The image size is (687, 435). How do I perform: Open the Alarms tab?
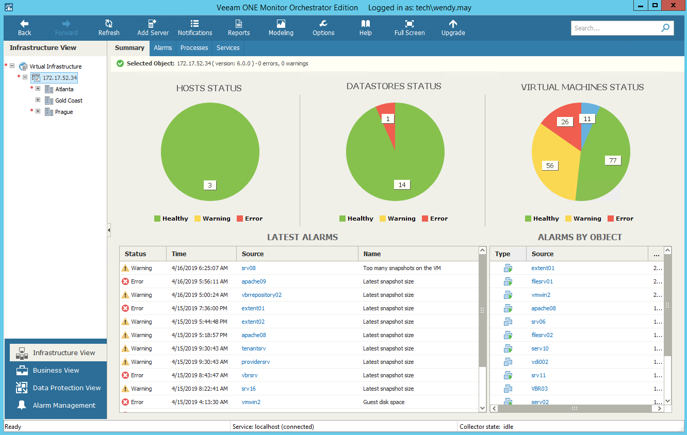tap(163, 48)
